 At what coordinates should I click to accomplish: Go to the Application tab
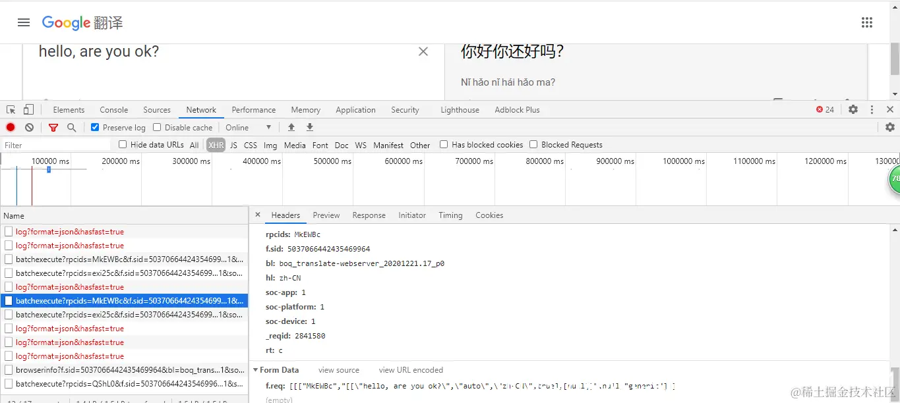pos(355,110)
